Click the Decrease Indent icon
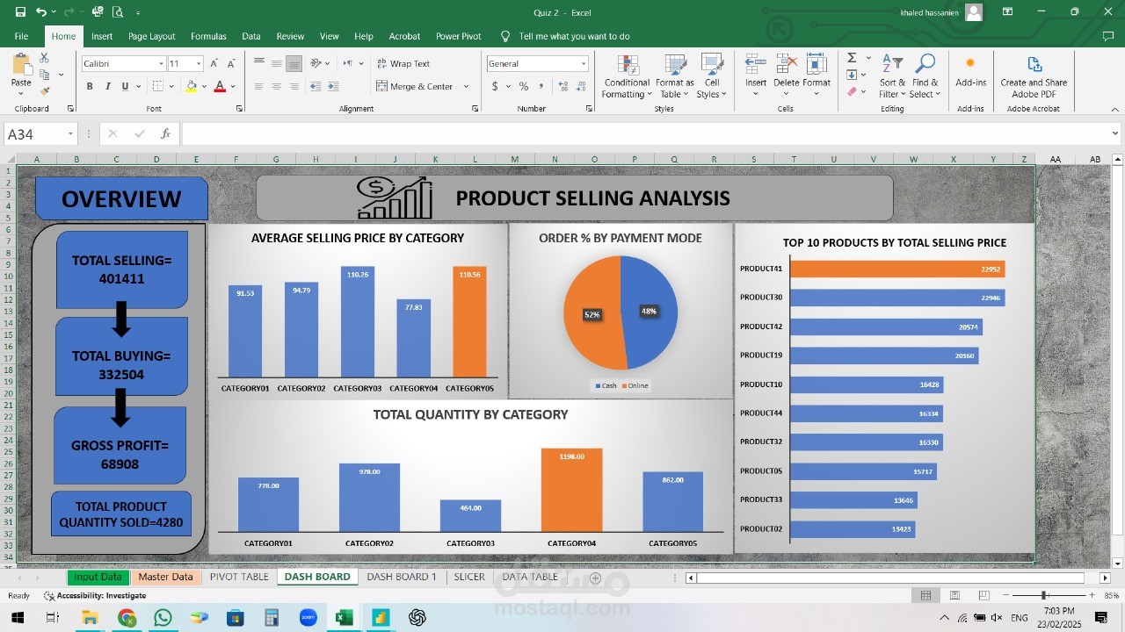 [x=316, y=86]
